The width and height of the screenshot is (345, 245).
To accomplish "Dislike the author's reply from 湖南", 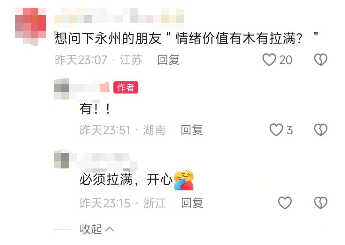I will point(321,130).
